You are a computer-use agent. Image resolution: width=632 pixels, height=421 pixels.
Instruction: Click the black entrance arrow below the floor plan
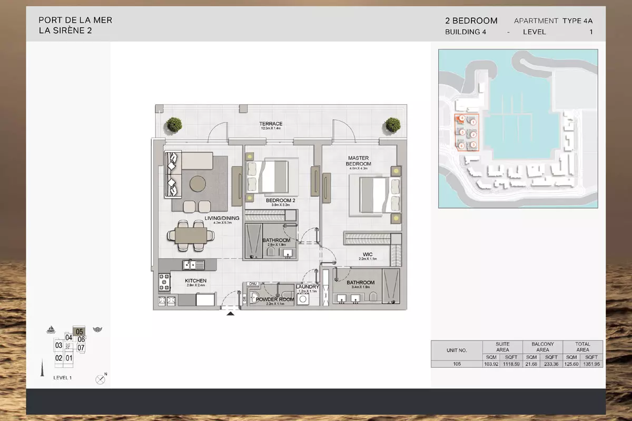pyautogui.click(x=230, y=314)
